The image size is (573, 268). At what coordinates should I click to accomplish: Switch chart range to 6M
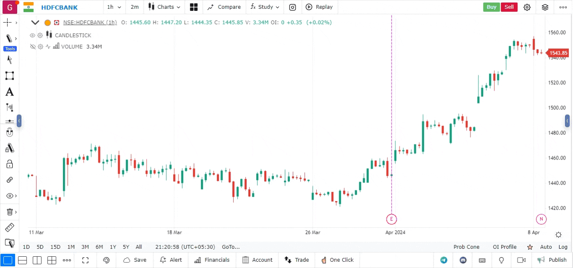click(99, 247)
